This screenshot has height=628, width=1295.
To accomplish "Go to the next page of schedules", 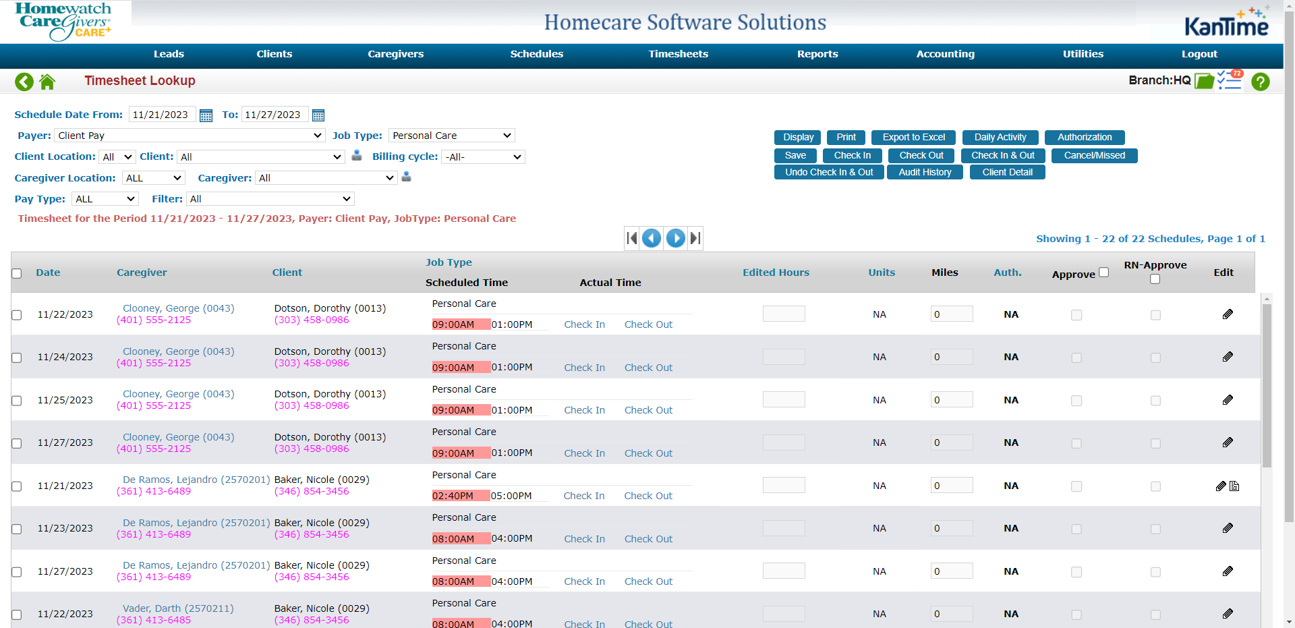I will pos(675,238).
